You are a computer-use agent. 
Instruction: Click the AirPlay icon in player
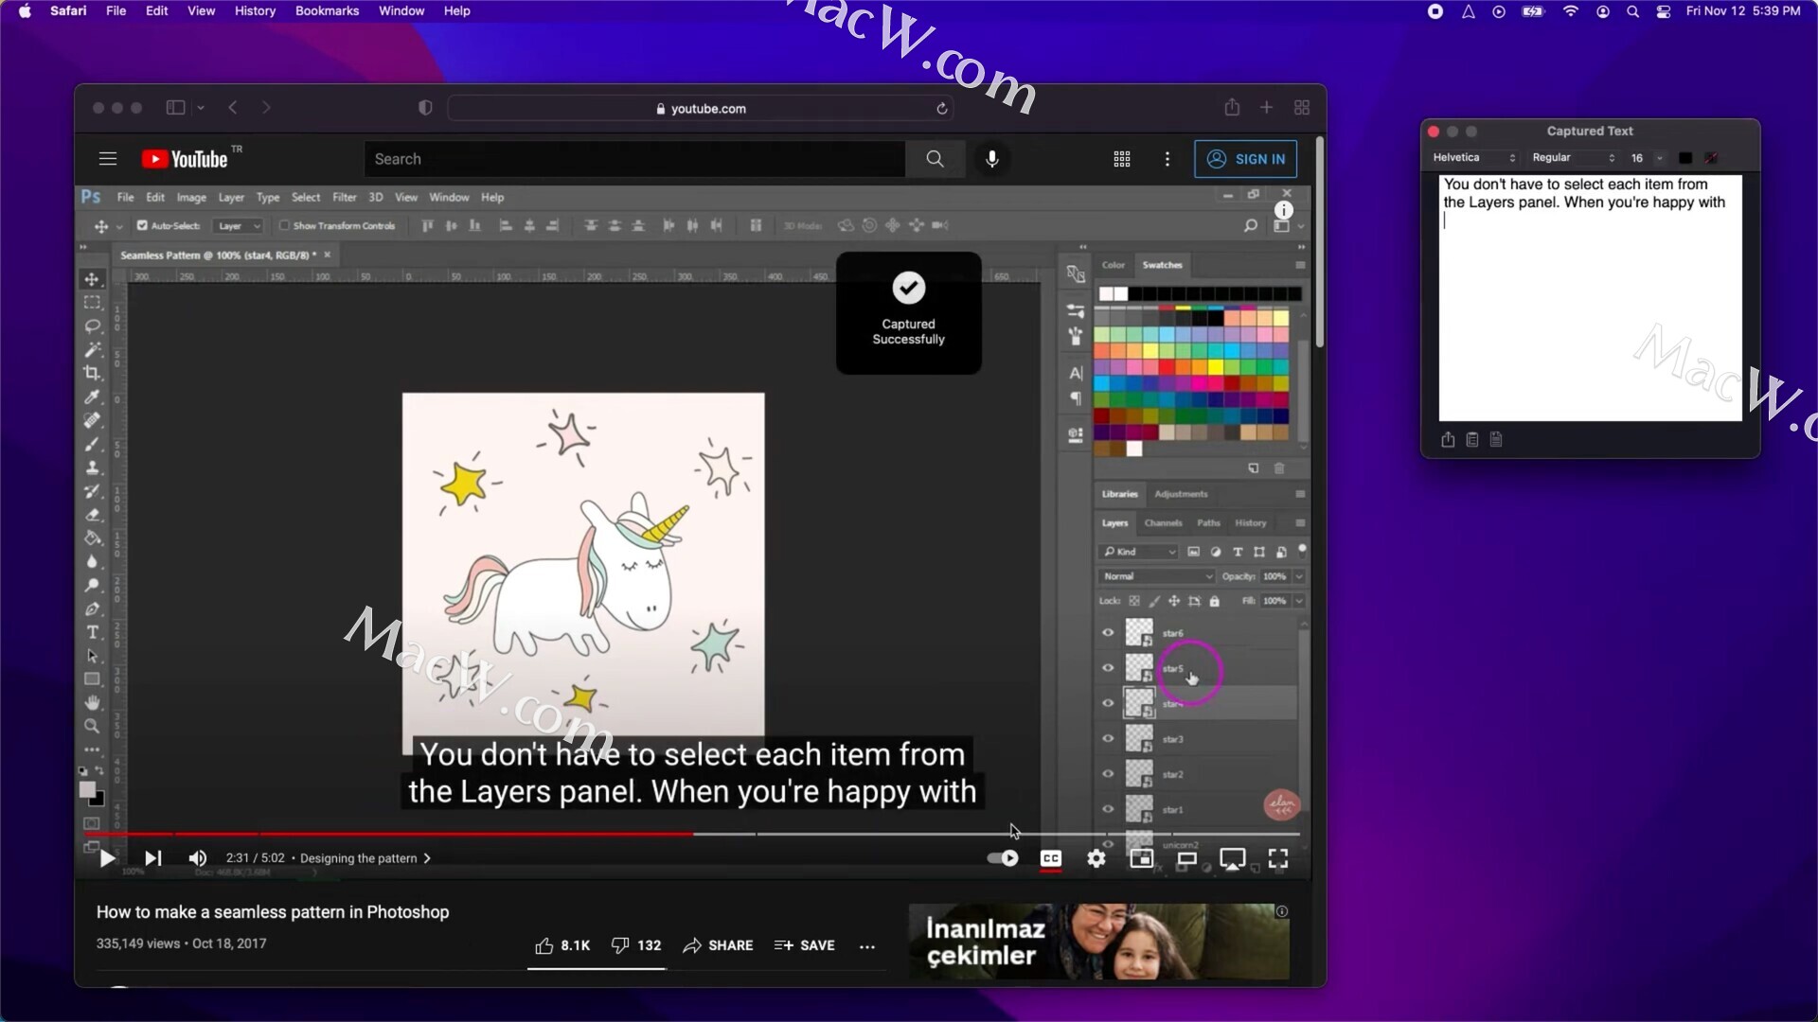1232,858
